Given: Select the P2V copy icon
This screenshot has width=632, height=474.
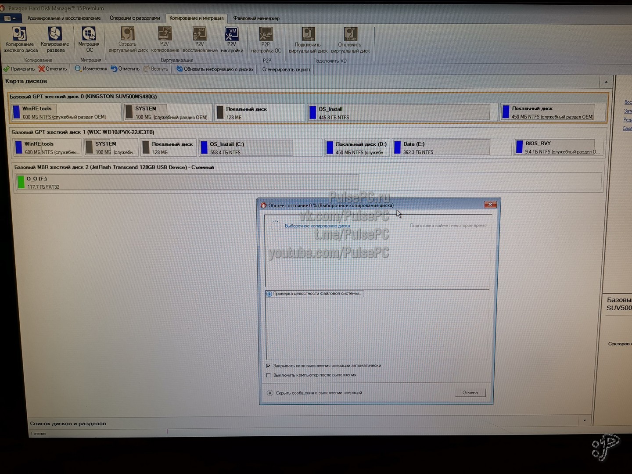Looking at the screenshot, I should 165,34.
